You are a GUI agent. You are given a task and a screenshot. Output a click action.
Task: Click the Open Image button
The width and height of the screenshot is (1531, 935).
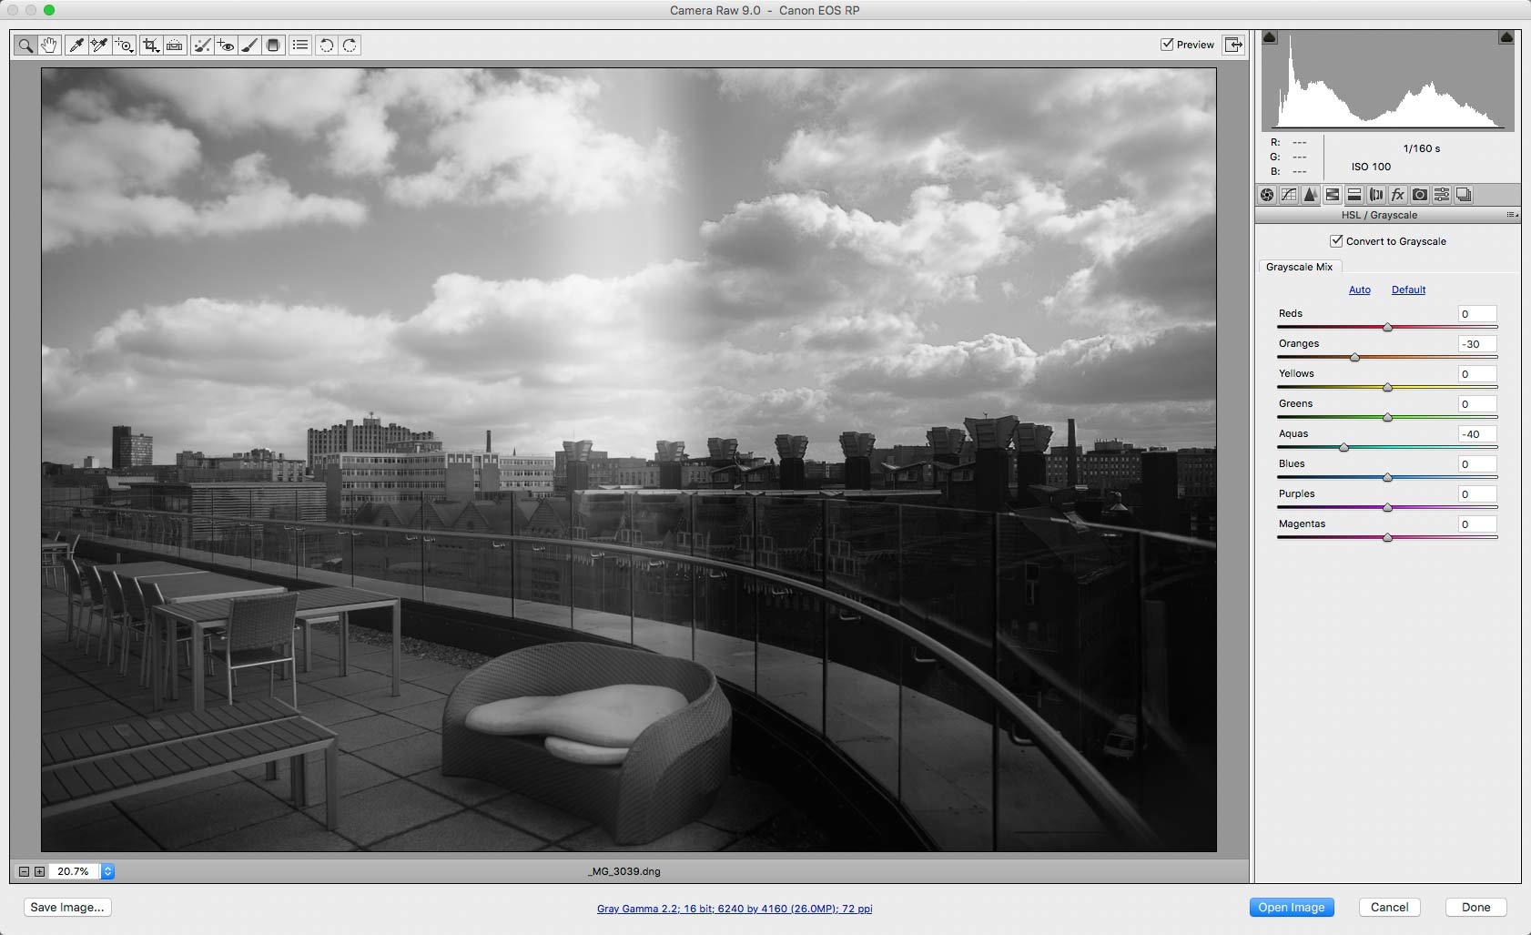tap(1292, 908)
